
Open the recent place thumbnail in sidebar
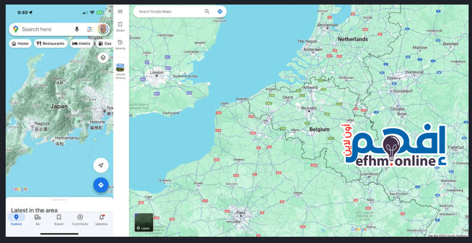tap(120, 68)
